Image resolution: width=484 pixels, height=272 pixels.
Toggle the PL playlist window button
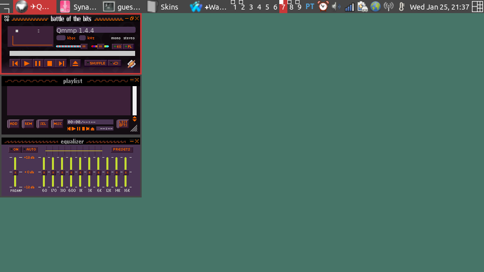pos(129,46)
